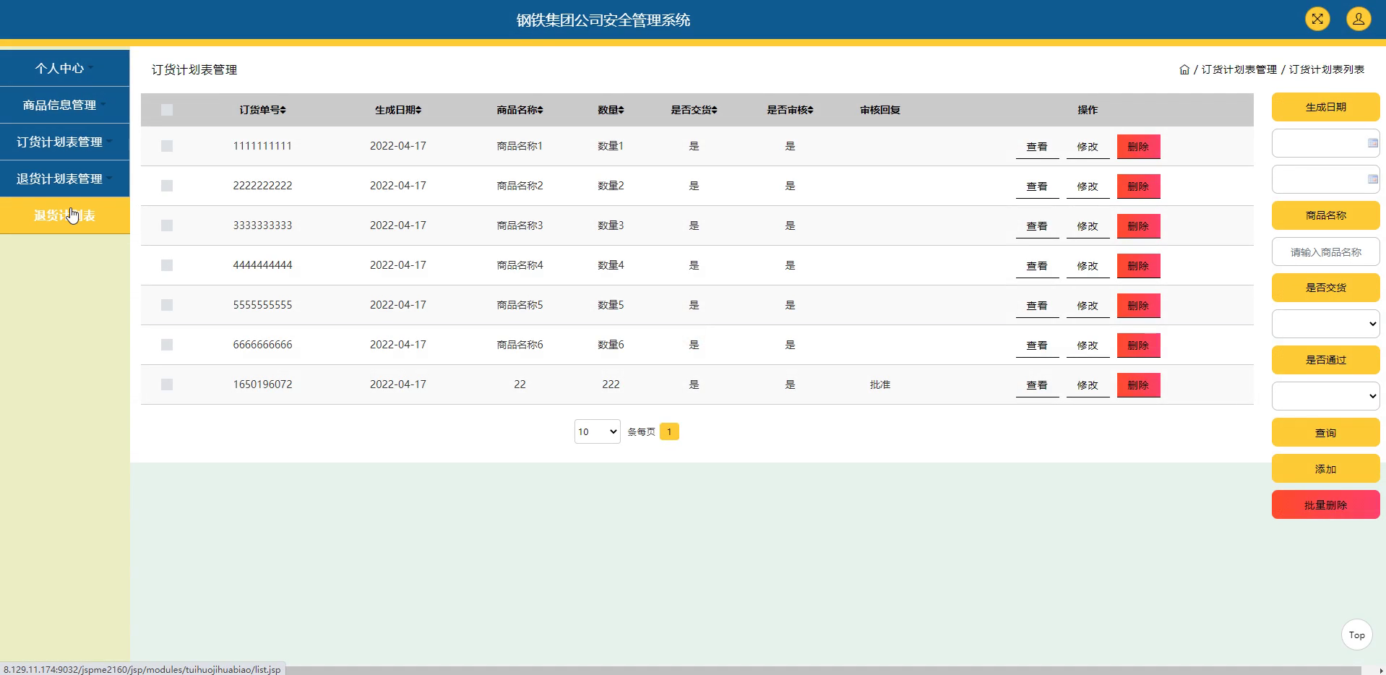Click the horizontal scrollbar at page bottom

[824, 670]
